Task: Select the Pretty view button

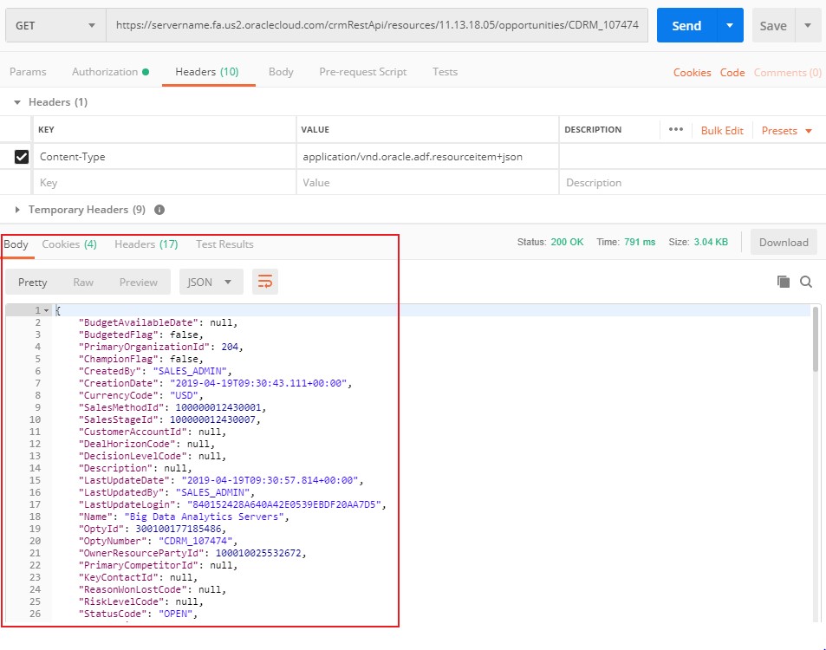Action: pos(33,283)
